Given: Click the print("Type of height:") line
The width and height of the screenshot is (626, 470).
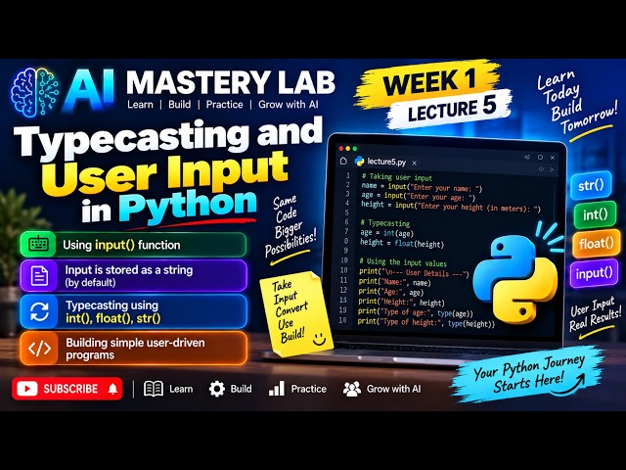Looking at the screenshot, I should pyautogui.click(x=426, y=323).
